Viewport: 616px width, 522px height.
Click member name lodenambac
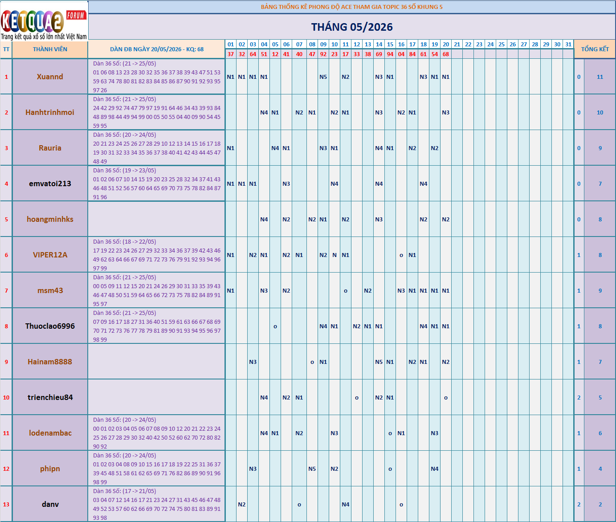(x=50, y=433)
